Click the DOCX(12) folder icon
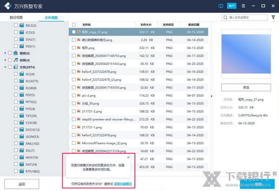The image size is (279, 191). [22, 130]
